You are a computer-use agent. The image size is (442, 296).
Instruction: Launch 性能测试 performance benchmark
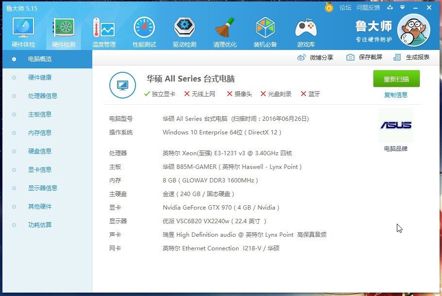[x=144, y=32]
